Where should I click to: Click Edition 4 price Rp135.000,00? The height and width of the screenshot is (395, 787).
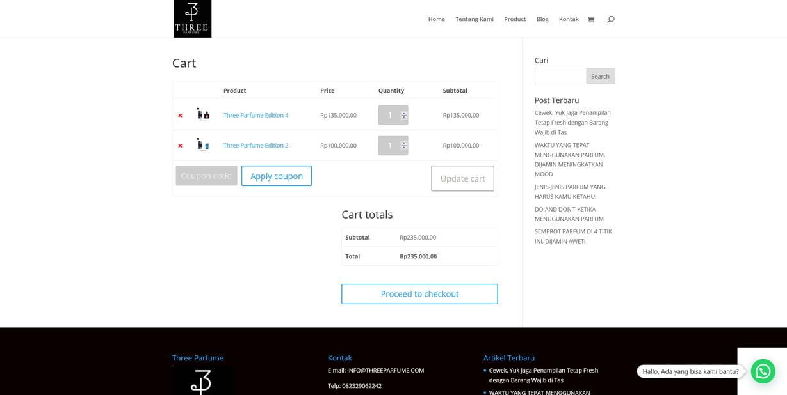click(338, 116)
